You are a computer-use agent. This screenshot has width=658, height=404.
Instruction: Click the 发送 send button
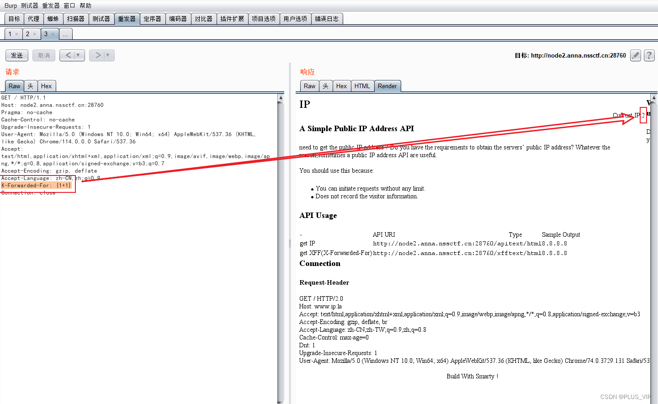tap(17, 55)
